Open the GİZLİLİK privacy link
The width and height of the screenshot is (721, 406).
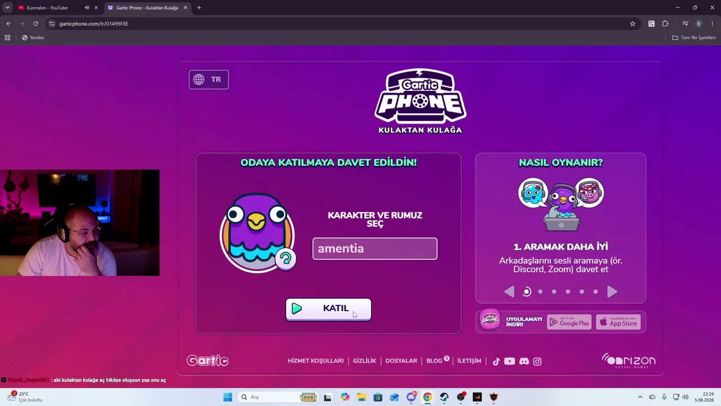pos(364,361)
